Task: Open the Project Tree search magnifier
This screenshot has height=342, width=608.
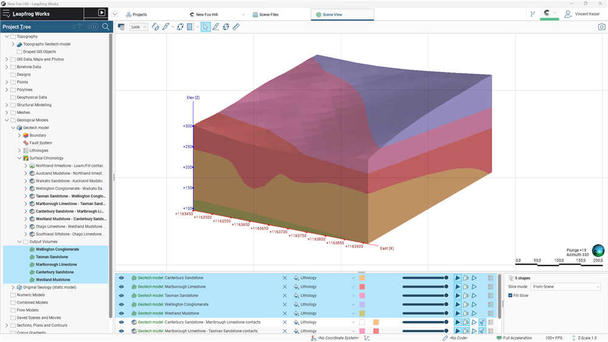Action: coord(106,27)
